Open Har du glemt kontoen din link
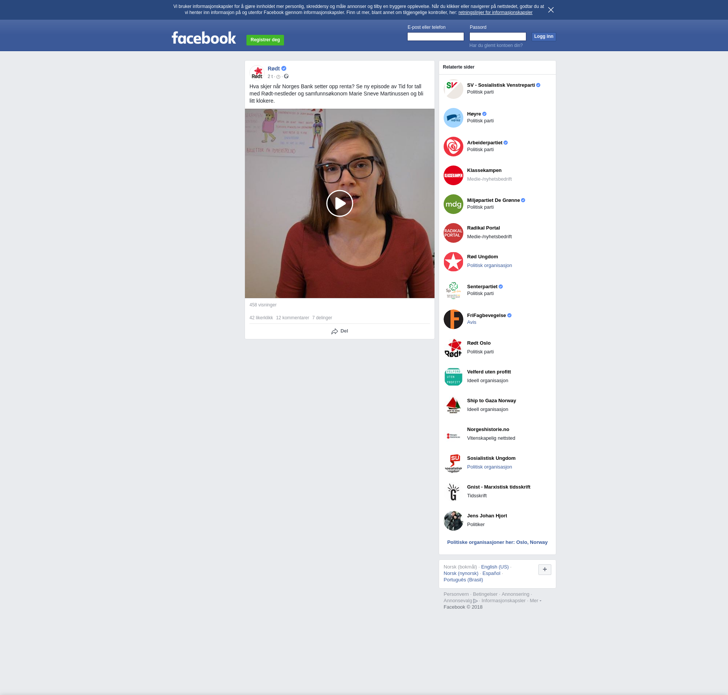The height and width of the screenshot is (695, 728). 496,45
